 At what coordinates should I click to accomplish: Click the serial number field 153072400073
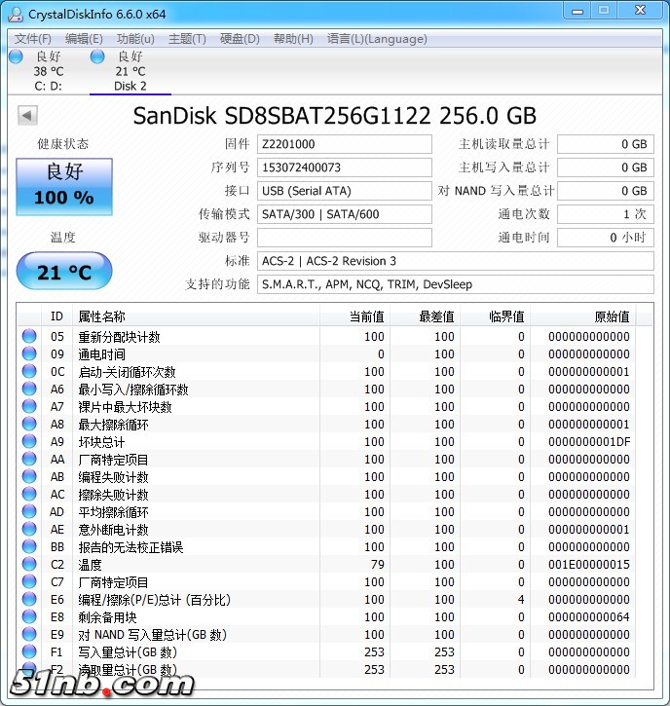345,167
